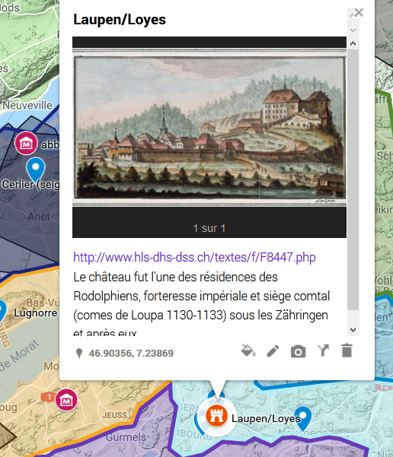Delete feature with trash icon
The width and height of the screenshot is (393, 457).
click(x=347, y=351)
